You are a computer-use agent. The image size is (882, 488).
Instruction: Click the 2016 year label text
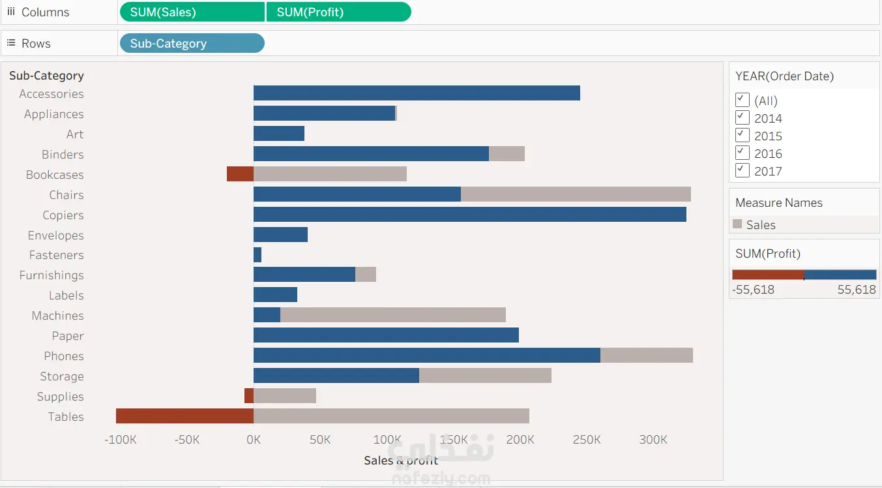768,153
